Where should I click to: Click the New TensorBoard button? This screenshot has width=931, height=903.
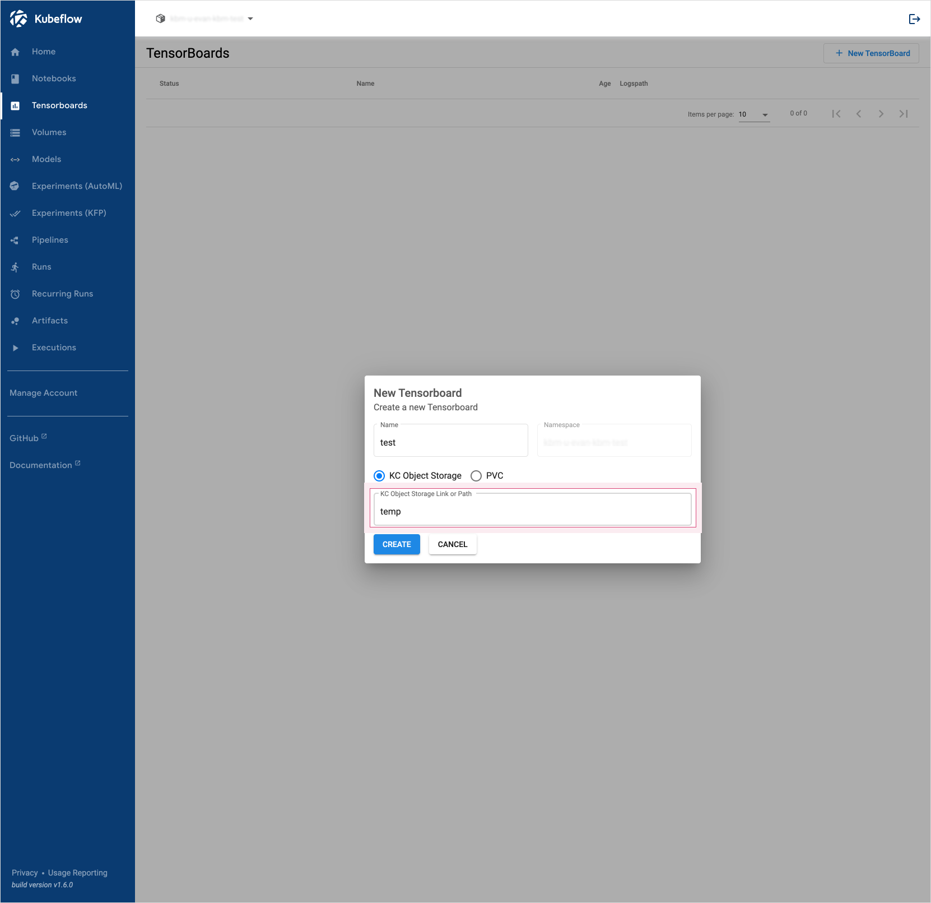[x=871, y=53]
